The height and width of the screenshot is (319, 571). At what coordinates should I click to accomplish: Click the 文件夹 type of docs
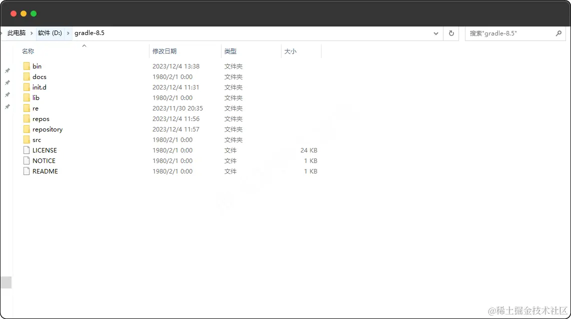point(233,77)
